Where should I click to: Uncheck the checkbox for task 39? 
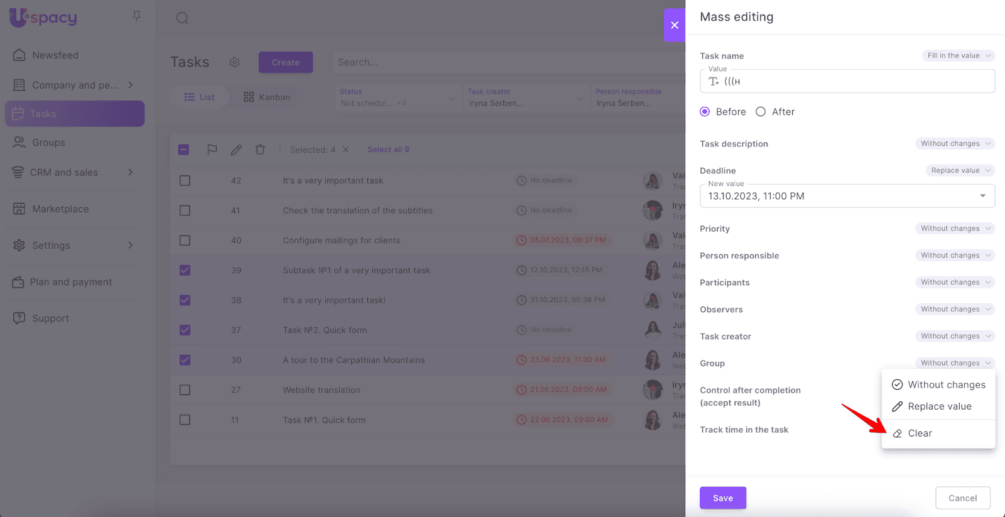tap(185, 270)
